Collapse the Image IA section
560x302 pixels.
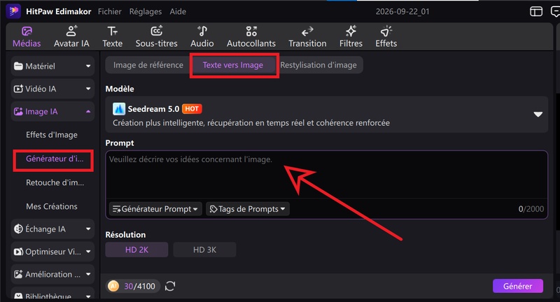[x=52, y=112]
